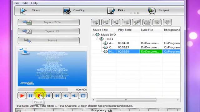200x112 pixels.
Task: Increase volume with speaker-plus button
Action: pos(66,96)
